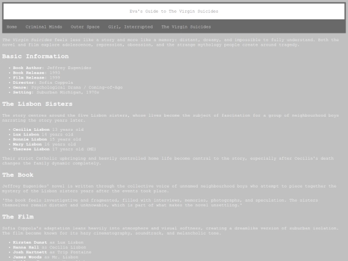Select the Book Author: Jeffrey Eugenides line
Image resolution: width=348 pixels, height=261 pixels.
(x=52, y=68)
